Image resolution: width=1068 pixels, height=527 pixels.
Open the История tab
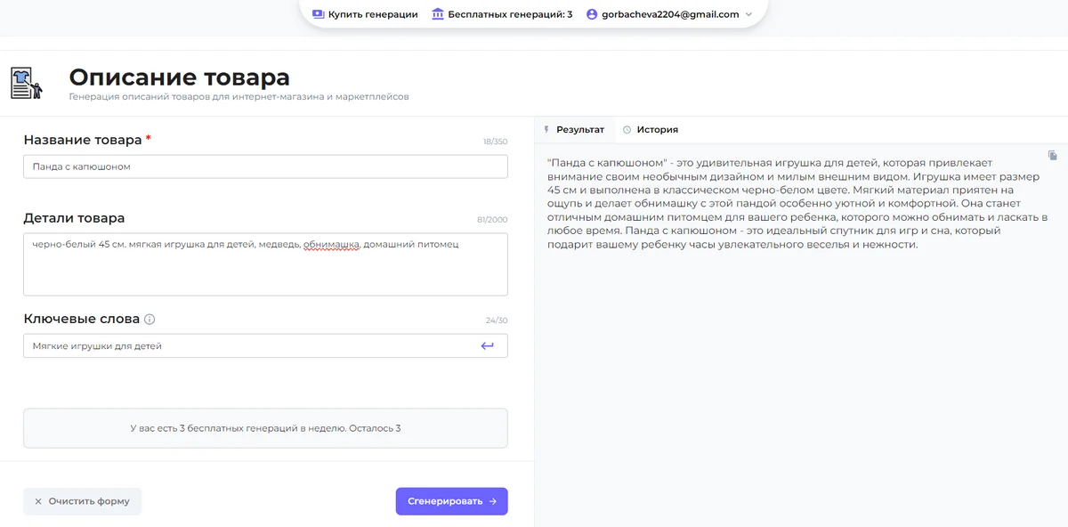click(x=657, y=130)
